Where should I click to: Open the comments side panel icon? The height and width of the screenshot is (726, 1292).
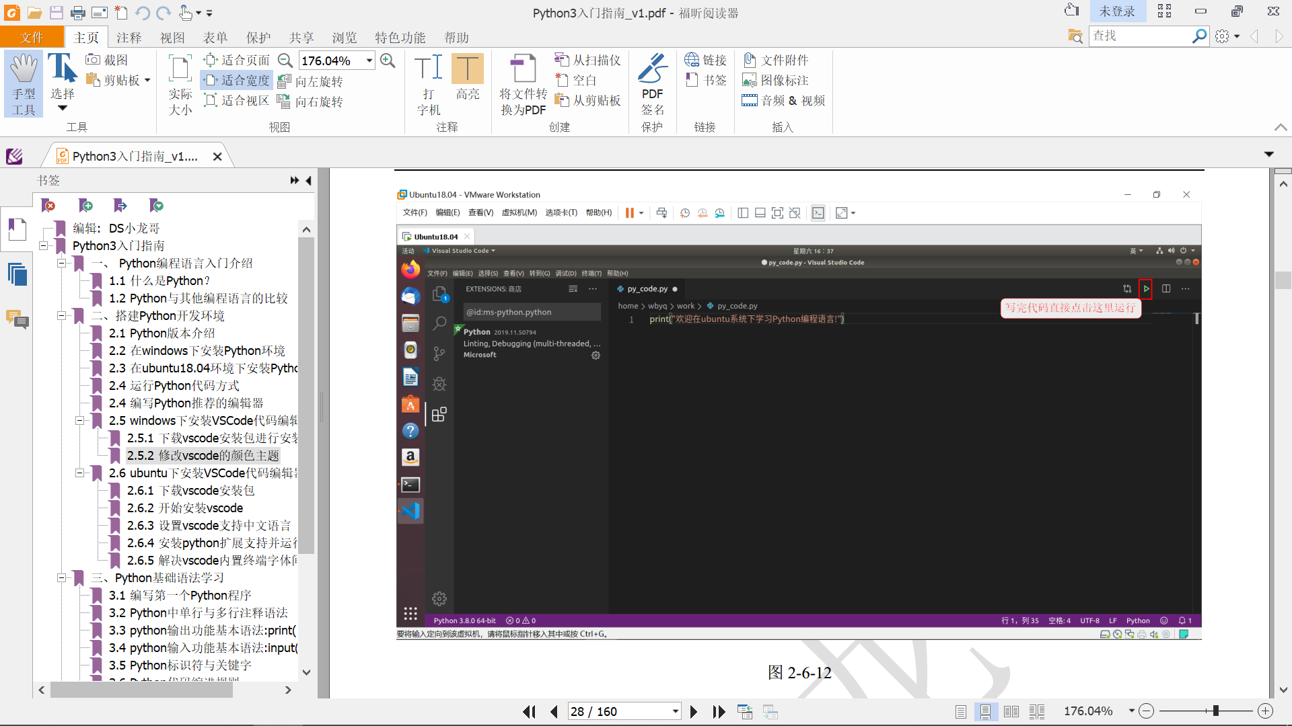click(17, 319)
